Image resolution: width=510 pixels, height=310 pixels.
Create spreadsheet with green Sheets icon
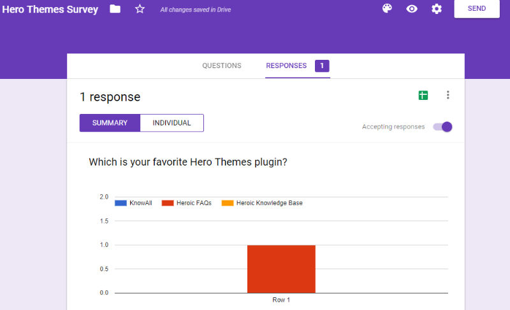[423, 95]
